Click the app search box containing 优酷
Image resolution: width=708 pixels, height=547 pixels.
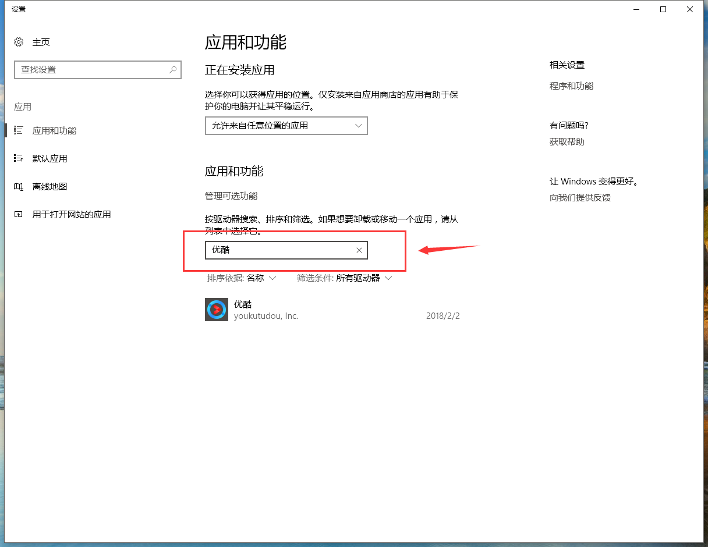pos(279,250)
